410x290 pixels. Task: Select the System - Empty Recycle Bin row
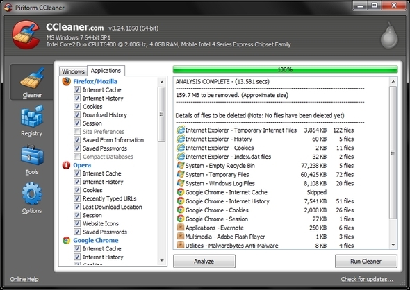tap(265, 166)
